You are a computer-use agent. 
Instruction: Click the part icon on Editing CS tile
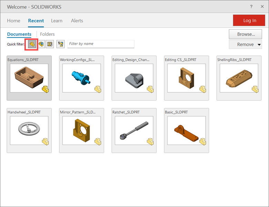(x=203, y=89)
